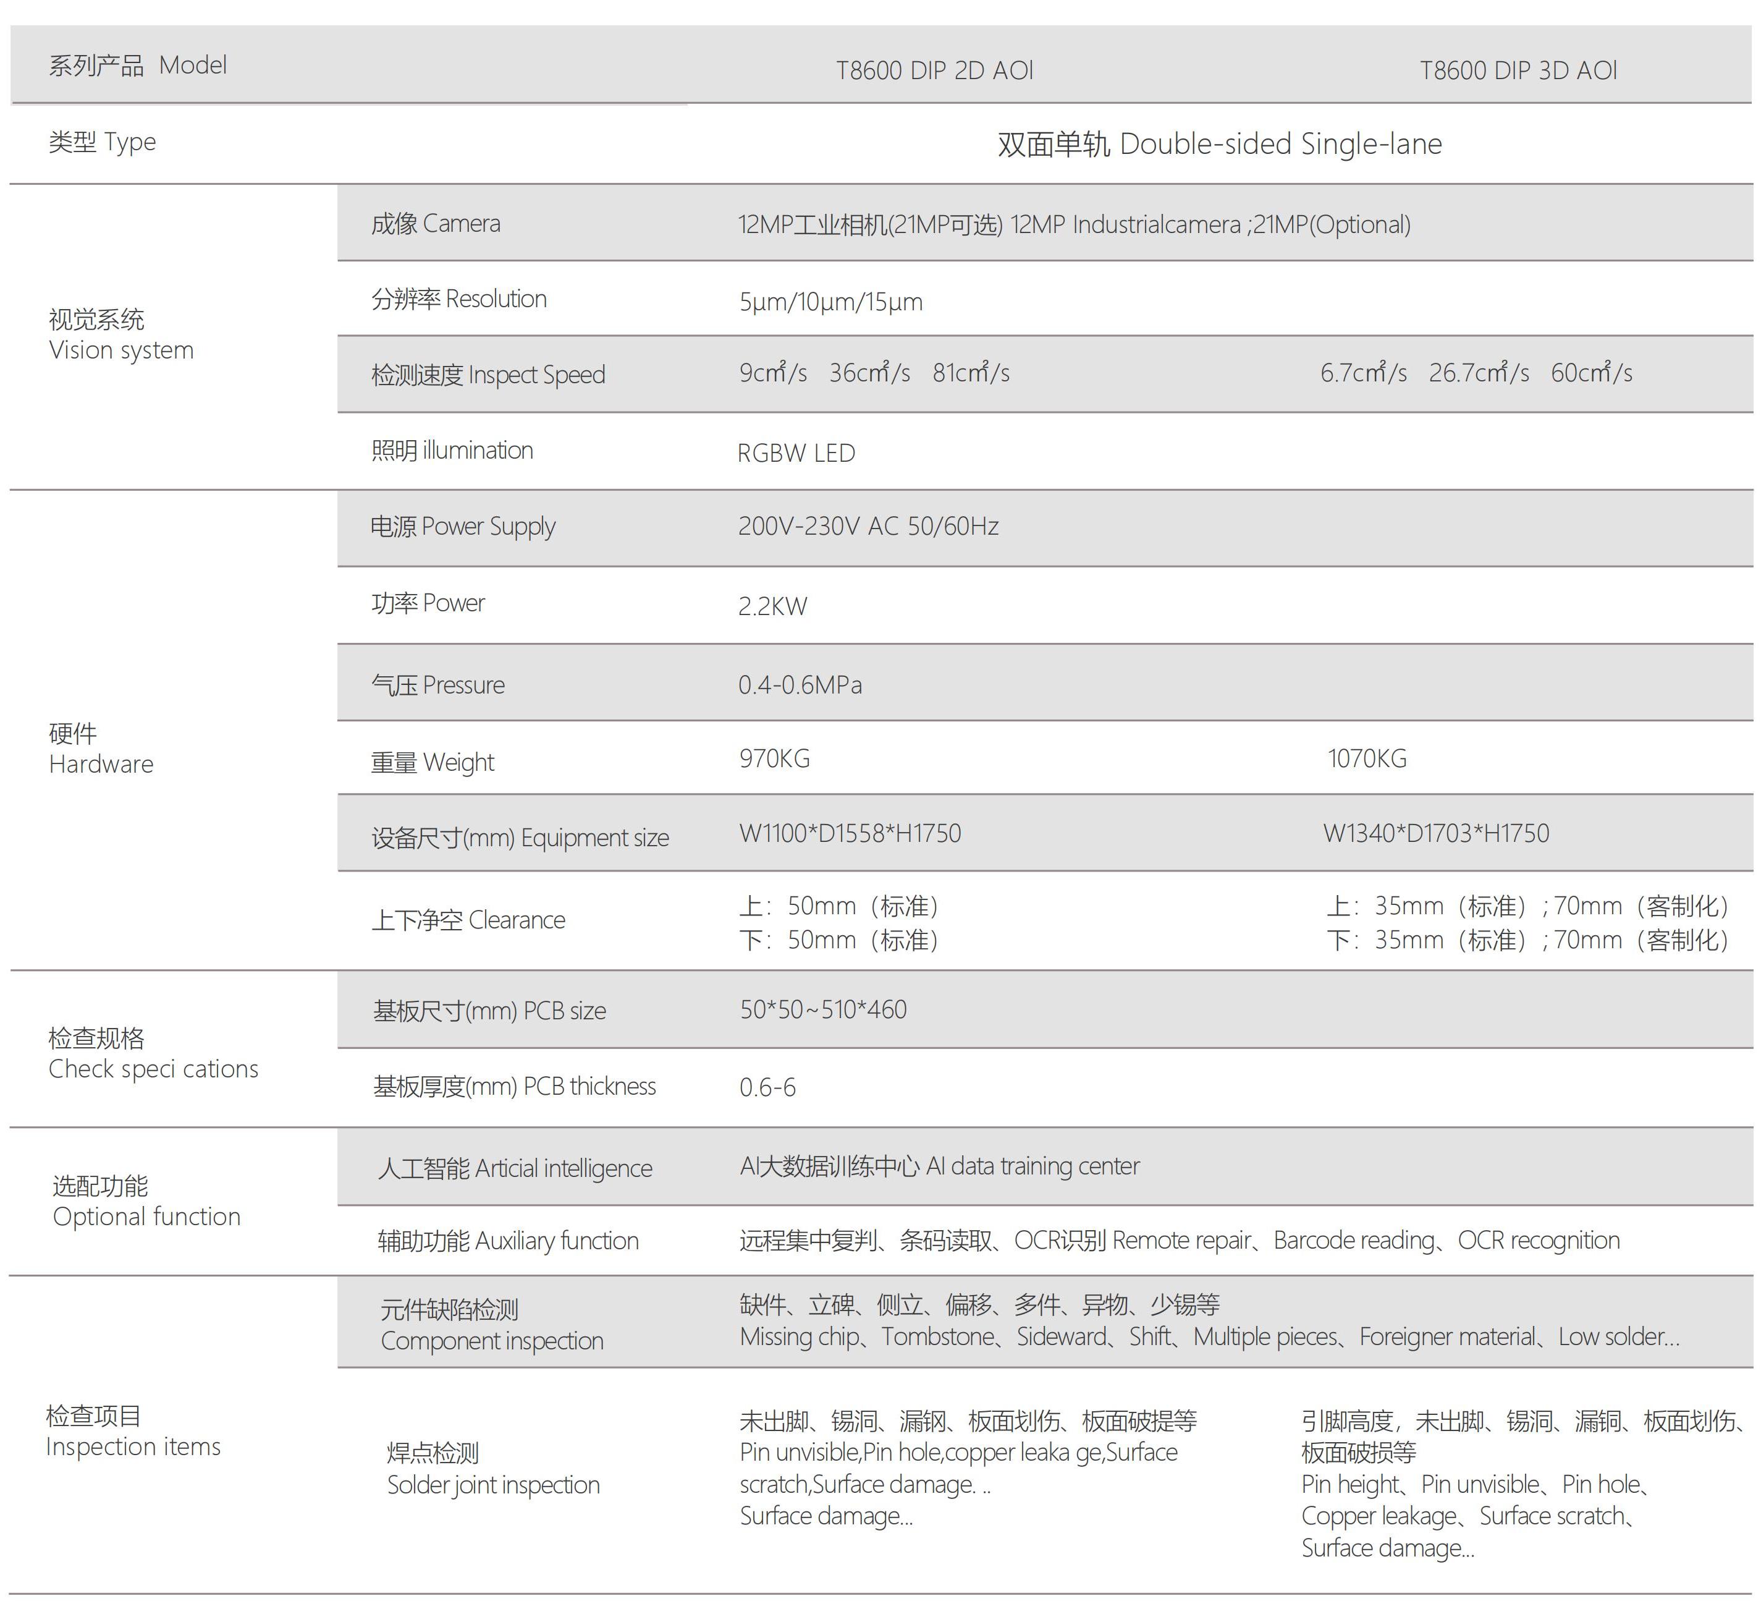Click the 5μm/10μm/15μm resolution value

click(x=830, y=302)
